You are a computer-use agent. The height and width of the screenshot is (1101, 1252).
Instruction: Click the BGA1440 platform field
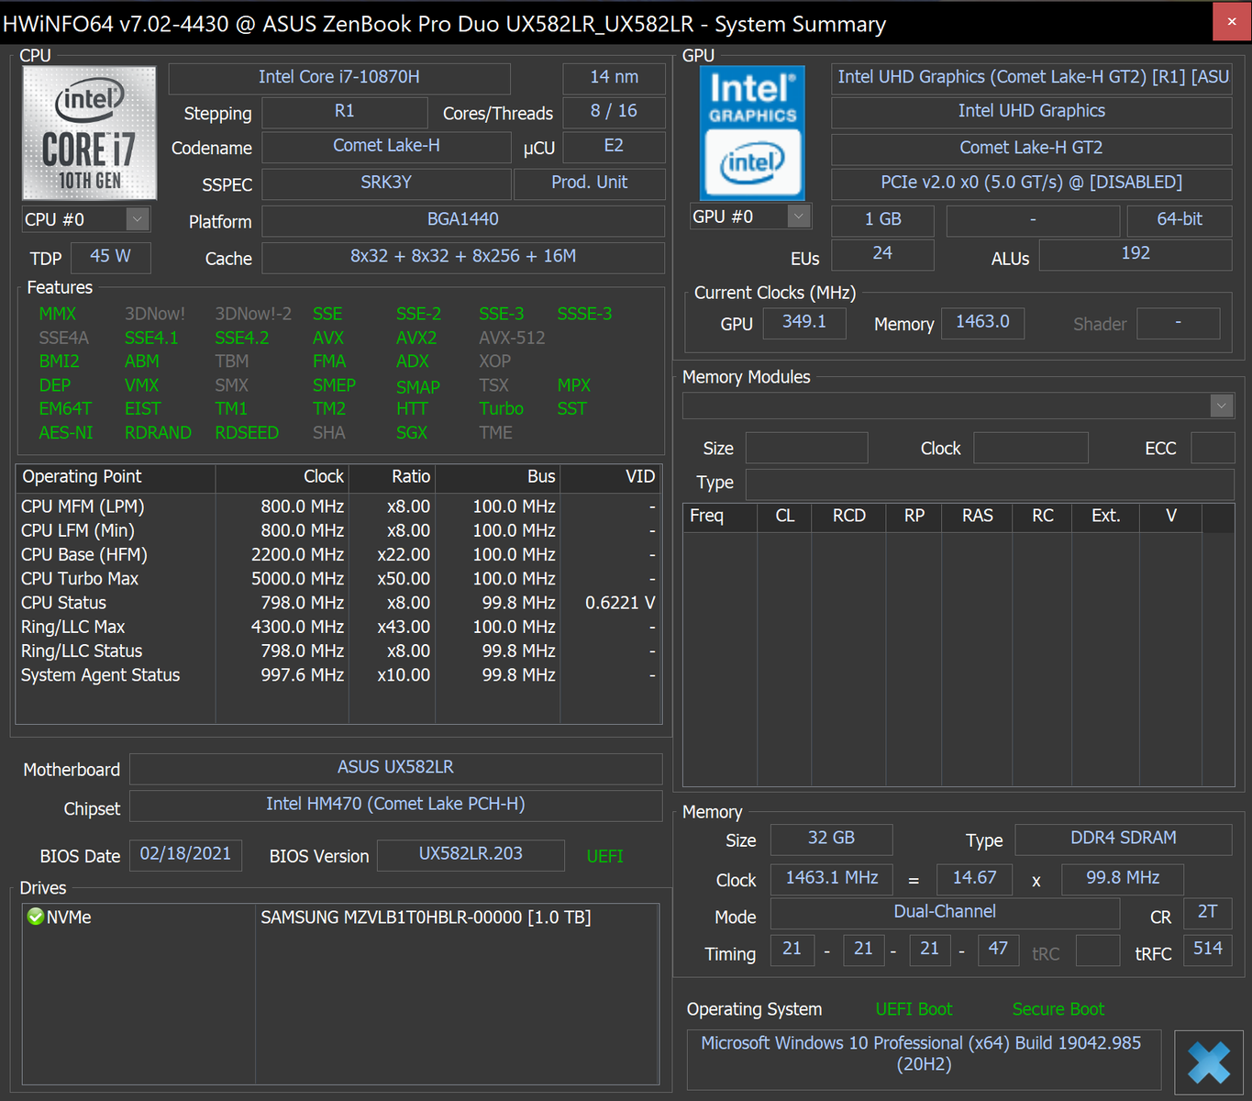(x=463, y=220)
